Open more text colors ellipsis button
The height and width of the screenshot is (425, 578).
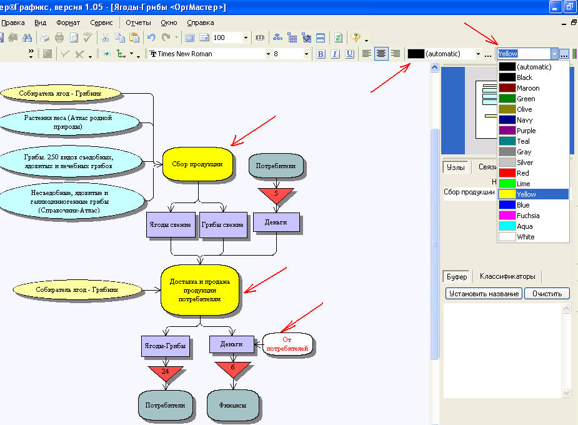point(488,54)
